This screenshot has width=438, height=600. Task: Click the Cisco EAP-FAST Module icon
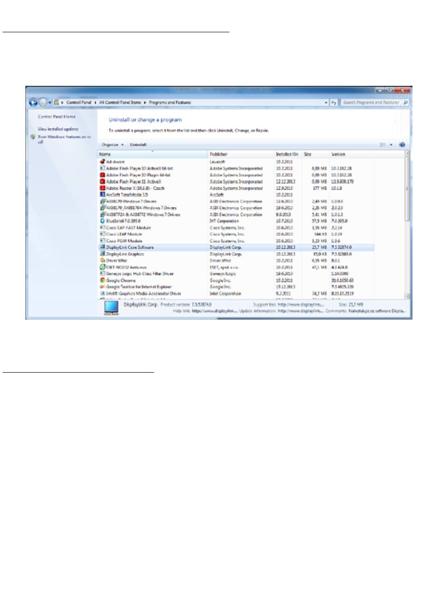[x=102, y=228]
